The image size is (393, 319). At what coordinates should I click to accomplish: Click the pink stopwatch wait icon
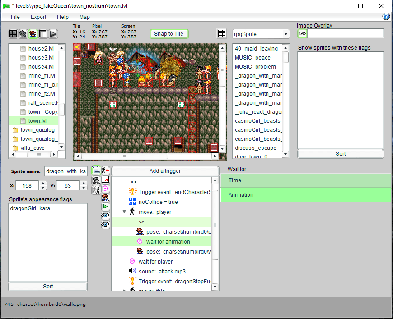tap(105, 188)
